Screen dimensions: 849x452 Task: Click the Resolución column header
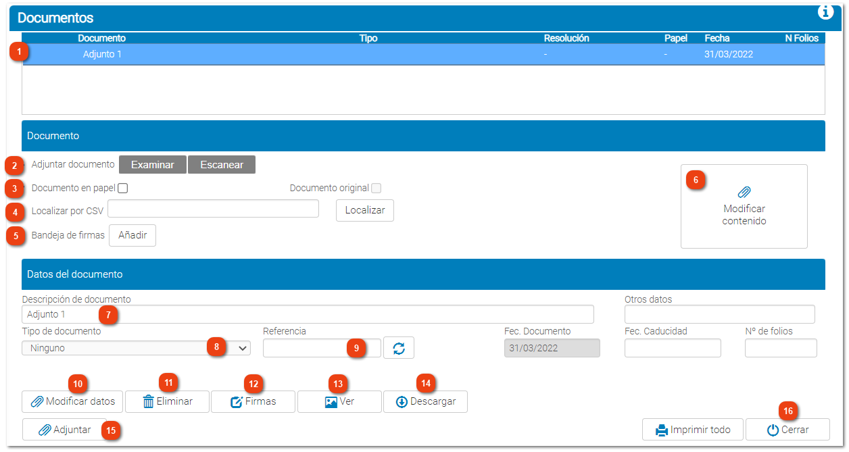point(566,39)
